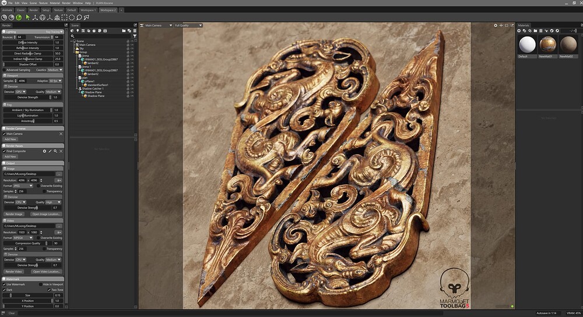Screen dimensions: 583x317
Task: Switch to the Texture workspace tab
Action: [x=58, y=10]
